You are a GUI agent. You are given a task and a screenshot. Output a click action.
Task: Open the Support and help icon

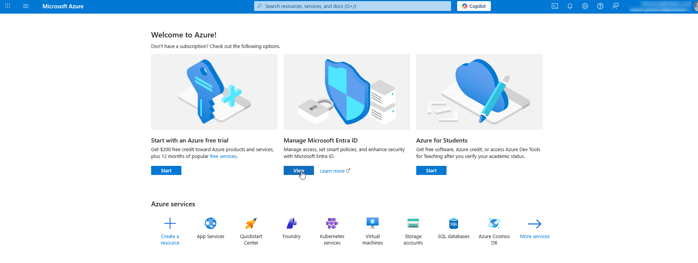600,6
